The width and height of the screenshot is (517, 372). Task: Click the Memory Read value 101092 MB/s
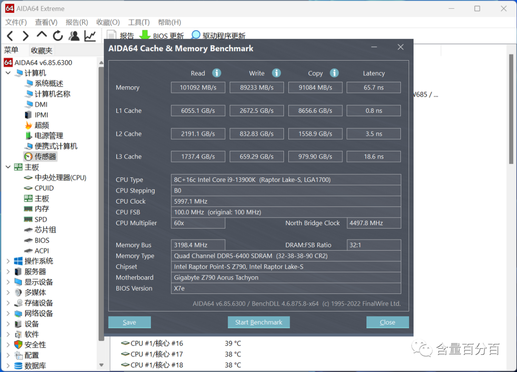[x=198, y=88]
